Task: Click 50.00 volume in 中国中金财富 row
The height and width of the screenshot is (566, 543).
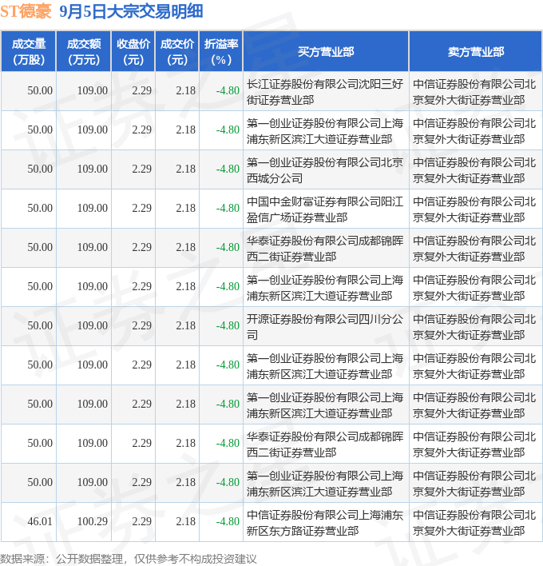Action: [x=40, y=208]
